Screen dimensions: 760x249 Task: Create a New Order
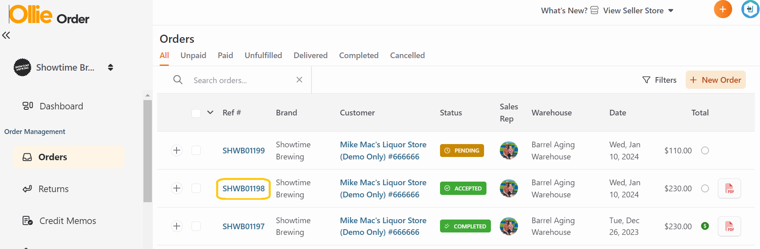tap(716, 80)
